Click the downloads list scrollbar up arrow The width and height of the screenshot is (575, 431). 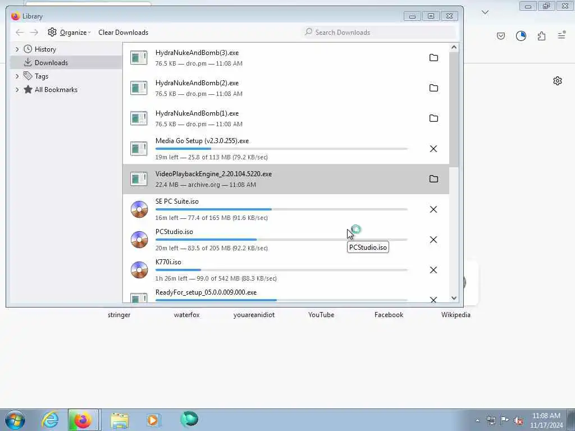[454, 47]
